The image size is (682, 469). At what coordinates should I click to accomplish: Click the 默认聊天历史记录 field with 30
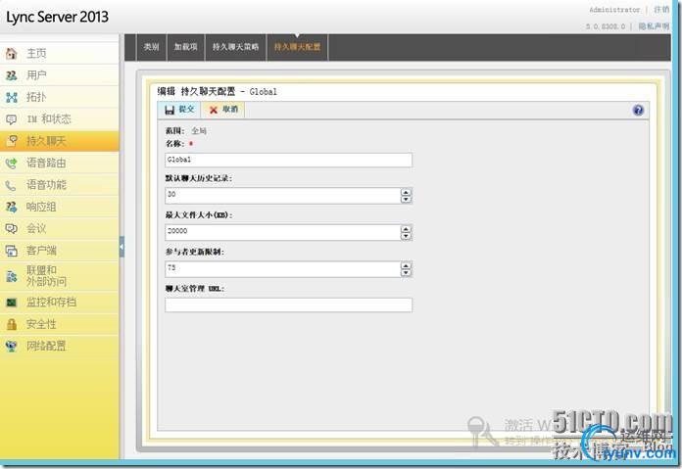283,196
